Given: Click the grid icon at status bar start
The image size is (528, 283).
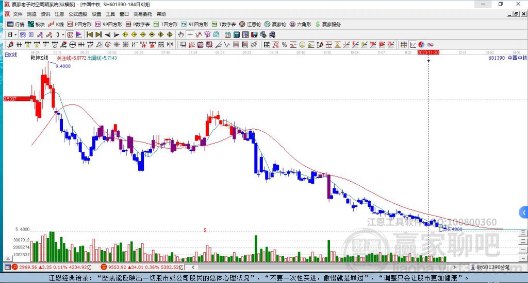Looking at the screenshot, I should 7,267.
